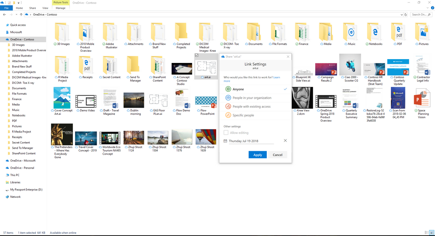
Task: Open the Share ribbon tab
Action: point(33,8)
